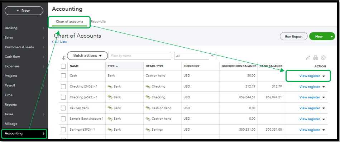
Task: Click bank feed icon in Sample Bank Account 1 detail type
Action: click(x=148, y=119)
